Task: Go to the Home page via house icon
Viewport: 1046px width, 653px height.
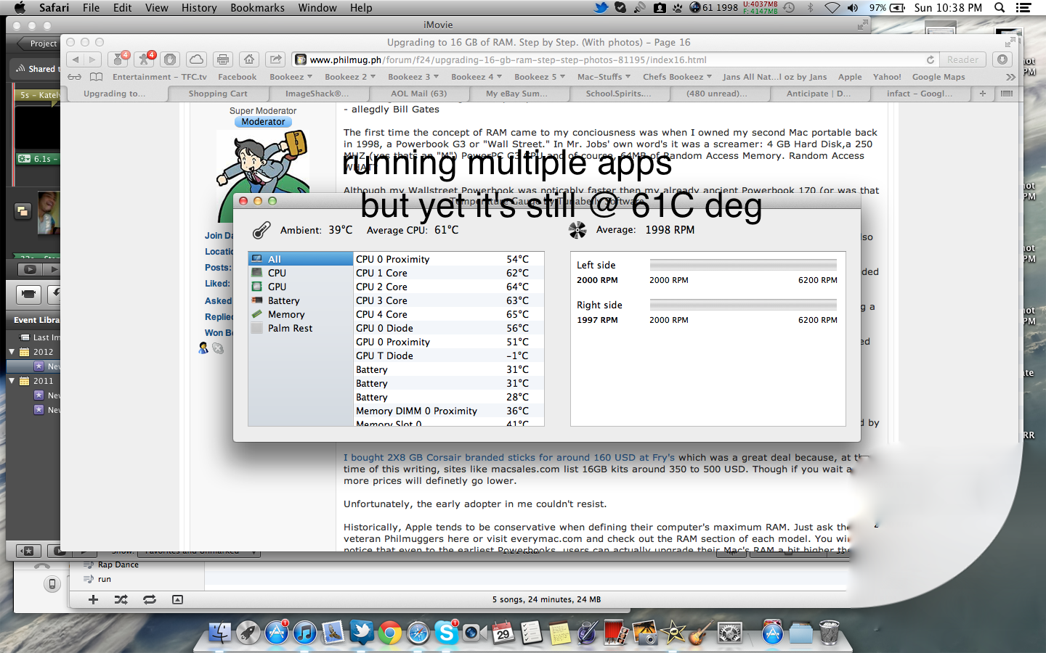Action: (x=249, y=59)
